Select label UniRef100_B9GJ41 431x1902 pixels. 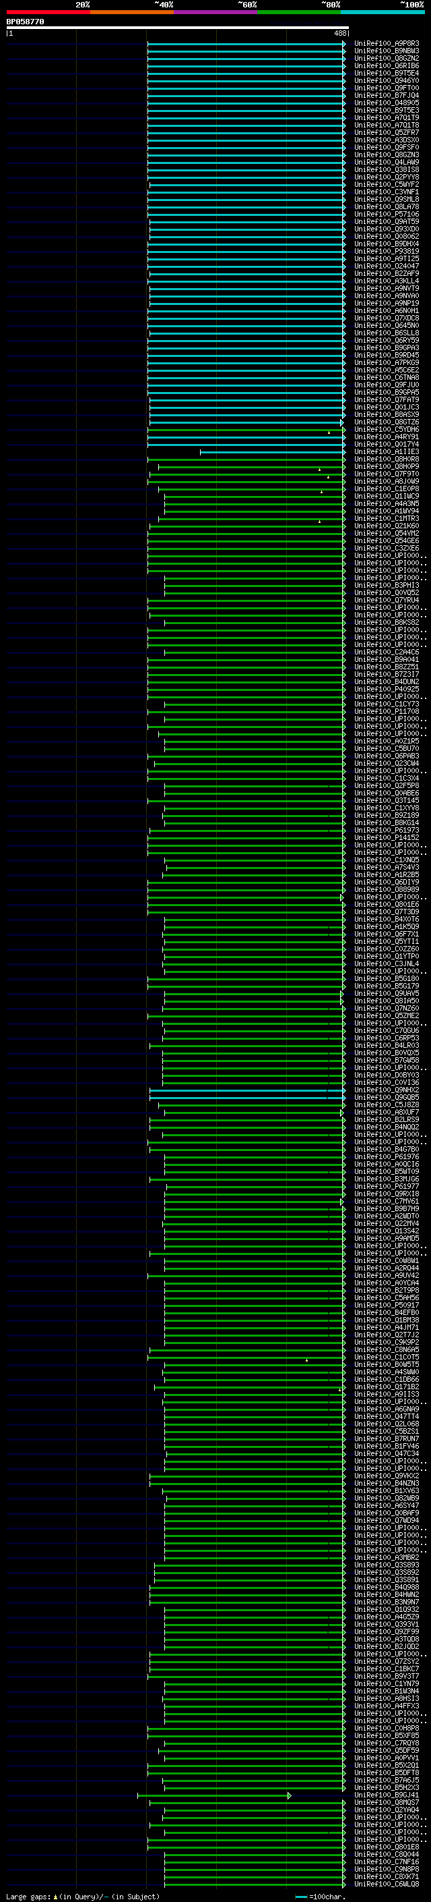pos(386,1795)
